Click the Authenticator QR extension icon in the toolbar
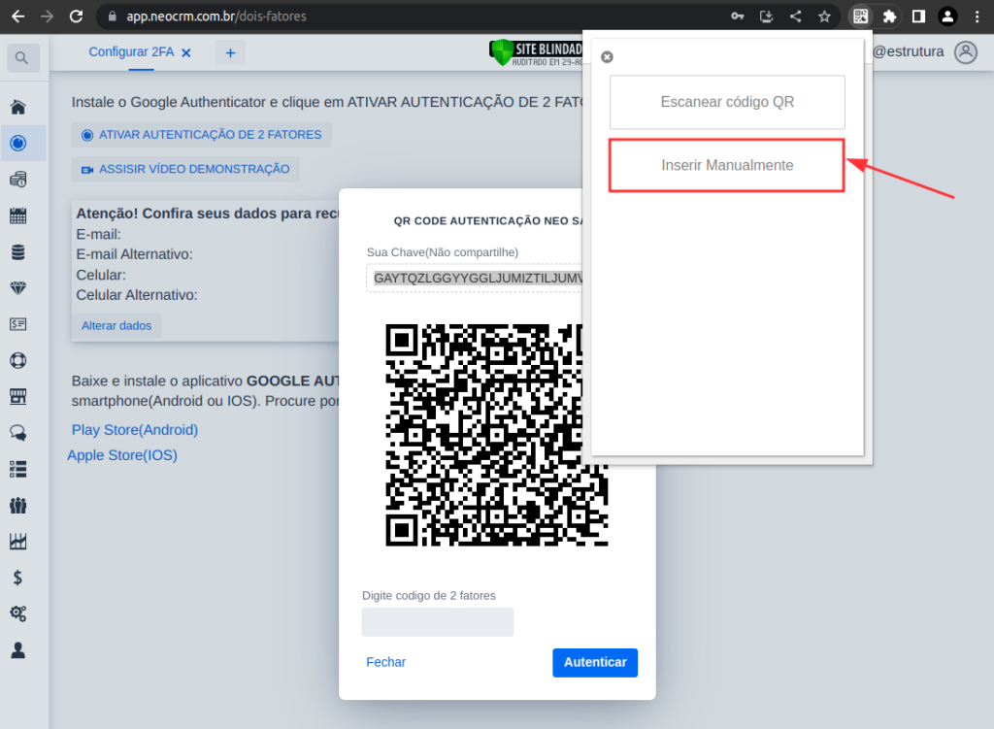 pos(859,17)
